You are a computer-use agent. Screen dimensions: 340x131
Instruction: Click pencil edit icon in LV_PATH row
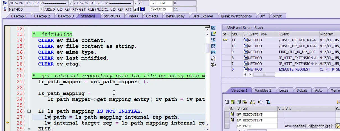pos(338,126)
